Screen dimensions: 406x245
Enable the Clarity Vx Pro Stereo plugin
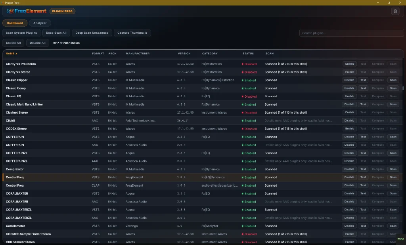pyautogui.click(x=350, y=64)
